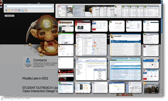Click the Contacts panel link

40,63
